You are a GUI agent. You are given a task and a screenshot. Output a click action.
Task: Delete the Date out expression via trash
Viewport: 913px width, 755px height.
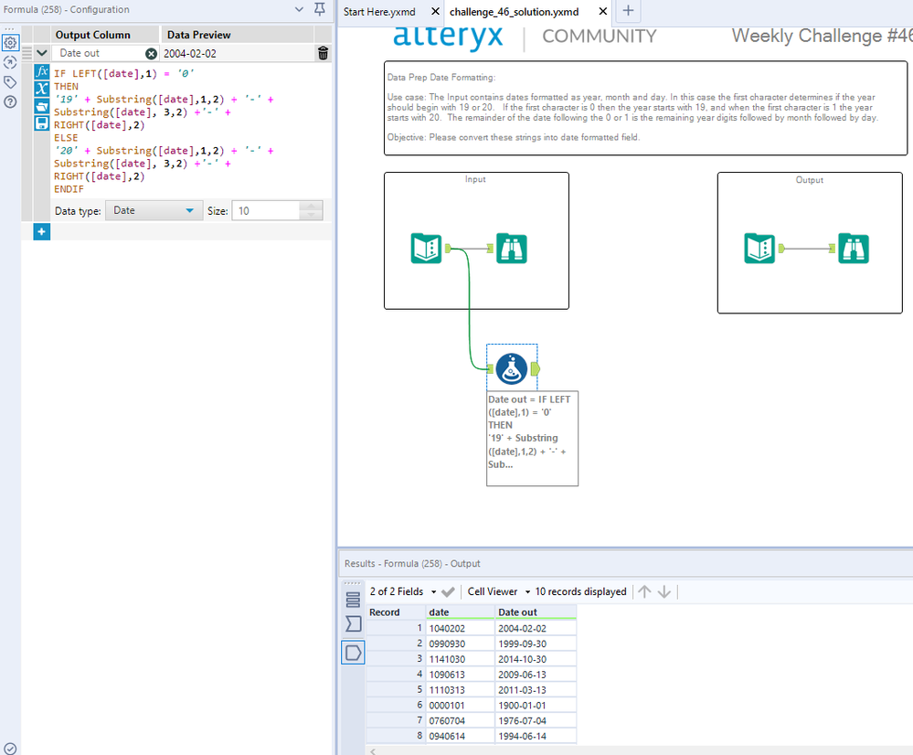pyautogui.click(x=323, y=54)
